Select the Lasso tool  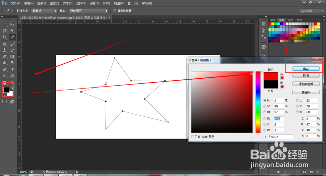[4, 31]
